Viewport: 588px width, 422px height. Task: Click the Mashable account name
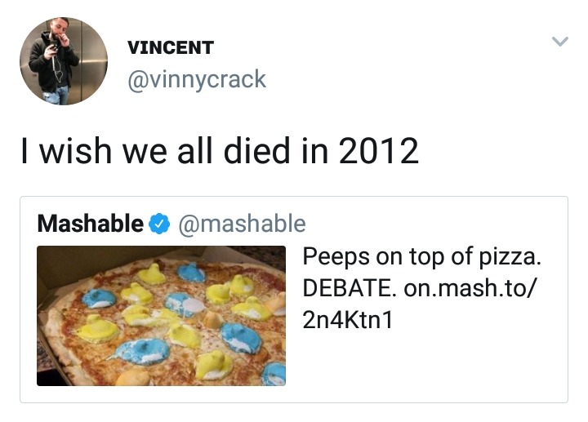click(91, 223)
